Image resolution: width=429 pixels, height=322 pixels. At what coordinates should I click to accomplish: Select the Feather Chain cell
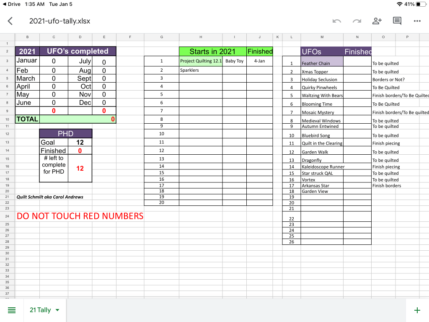322,63
